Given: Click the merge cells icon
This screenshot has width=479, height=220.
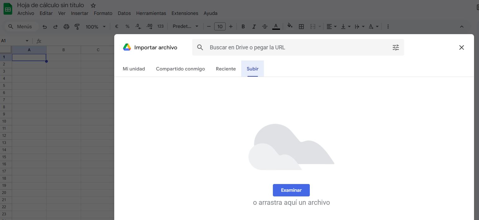Looking at the screenshot, I should [x=313, y=27].
